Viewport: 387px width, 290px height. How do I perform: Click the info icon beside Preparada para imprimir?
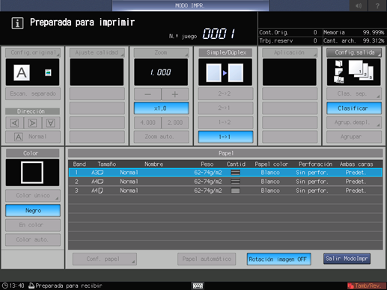17,23
